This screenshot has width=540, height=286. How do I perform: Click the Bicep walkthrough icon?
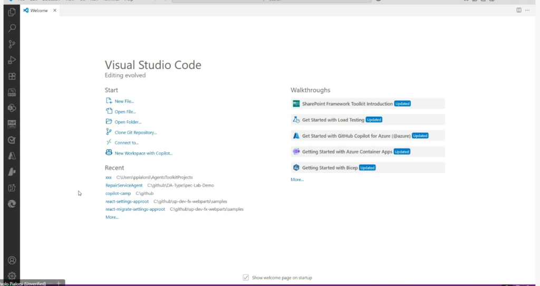[296, 167]
